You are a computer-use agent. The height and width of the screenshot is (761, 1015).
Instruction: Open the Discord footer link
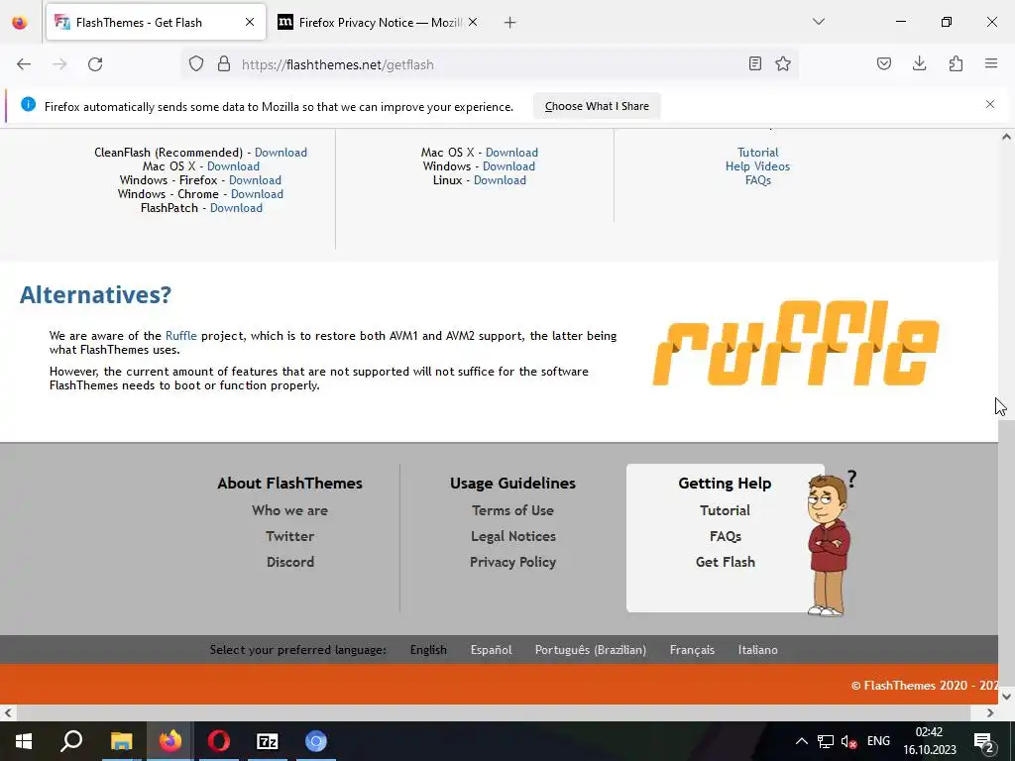[x=290, y=562]
